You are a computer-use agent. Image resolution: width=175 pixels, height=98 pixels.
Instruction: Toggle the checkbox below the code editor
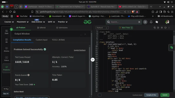(100, 95)
